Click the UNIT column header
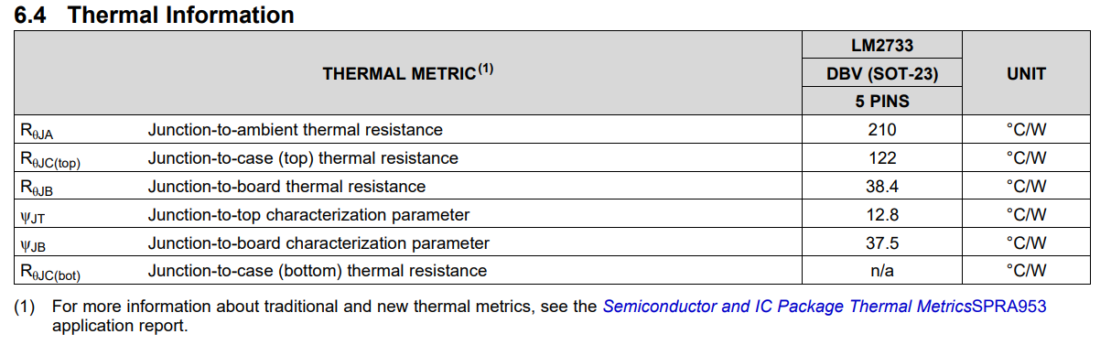 click(1026, 74)
